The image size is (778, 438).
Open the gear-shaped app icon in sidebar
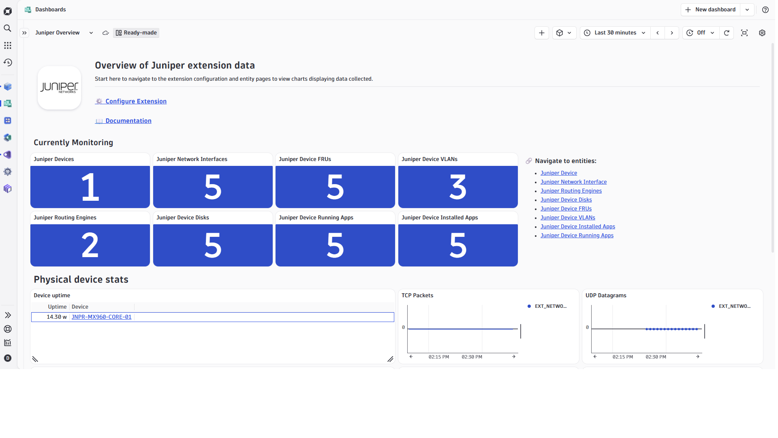(8, 172)
